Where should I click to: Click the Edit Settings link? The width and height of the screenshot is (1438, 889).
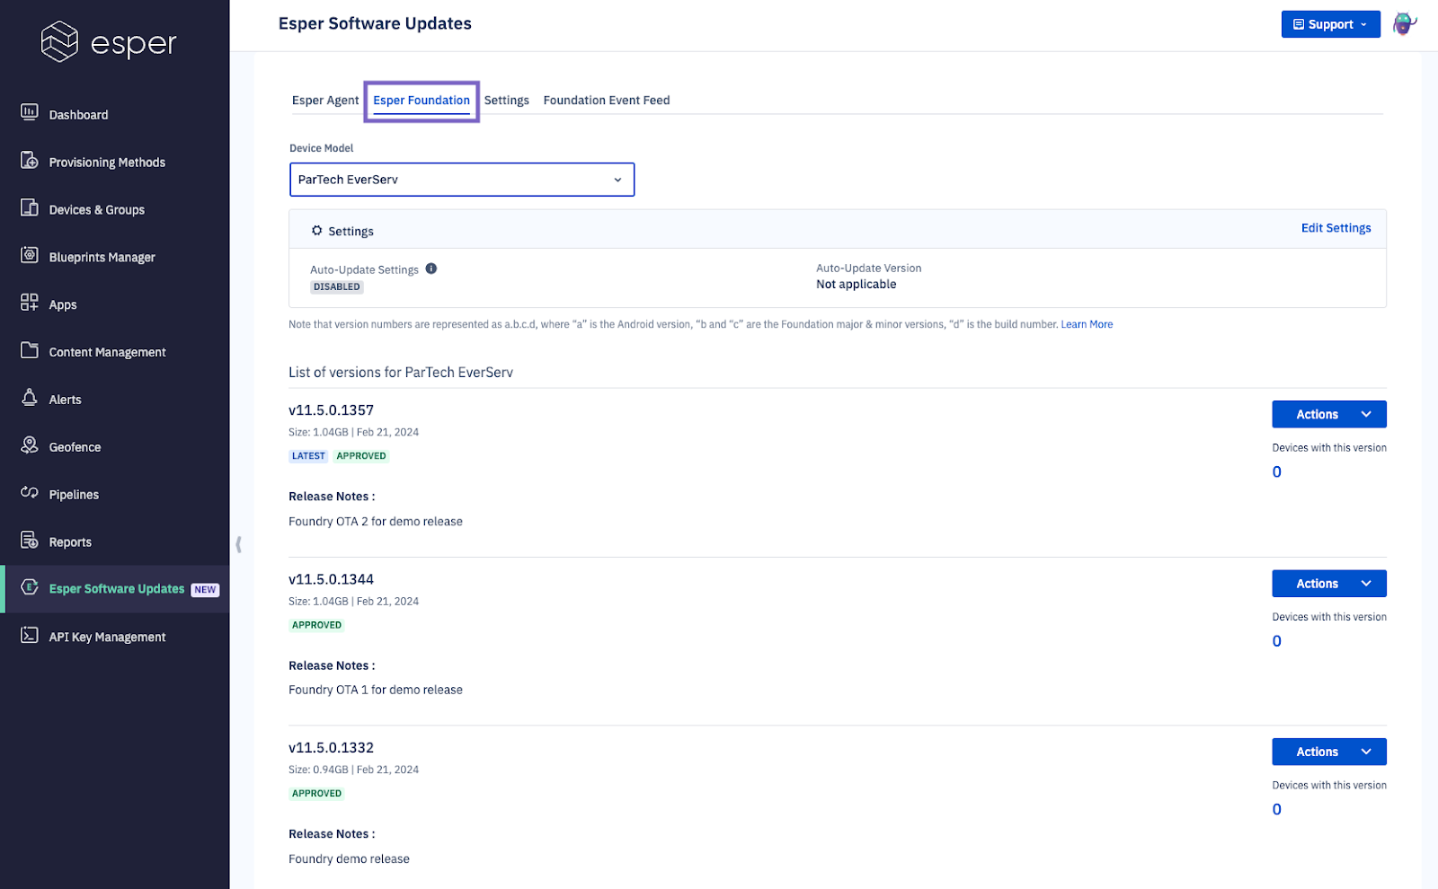1336,228
